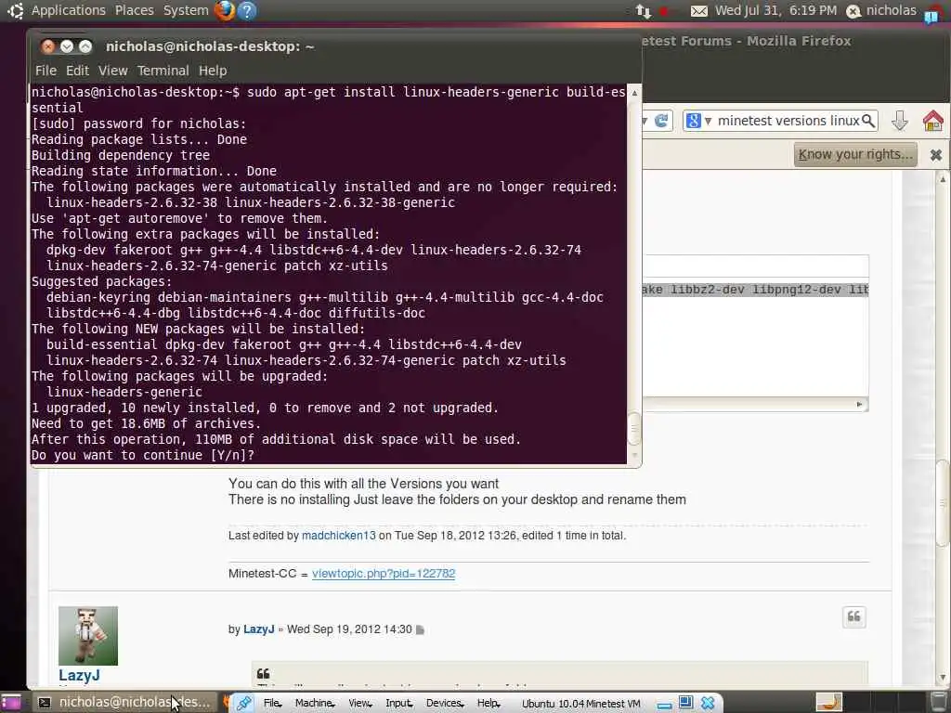951x713 pixels.
Task: Click the workspace switcher in bottom-left corner
Action: [10, 703]
